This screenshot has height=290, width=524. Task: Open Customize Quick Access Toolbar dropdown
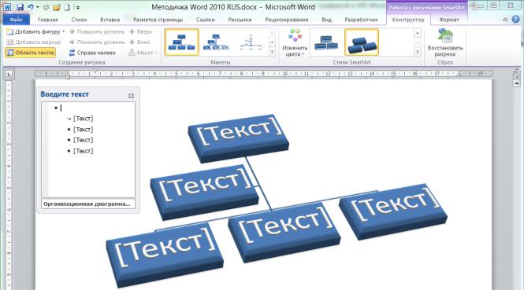click(78, 7)
